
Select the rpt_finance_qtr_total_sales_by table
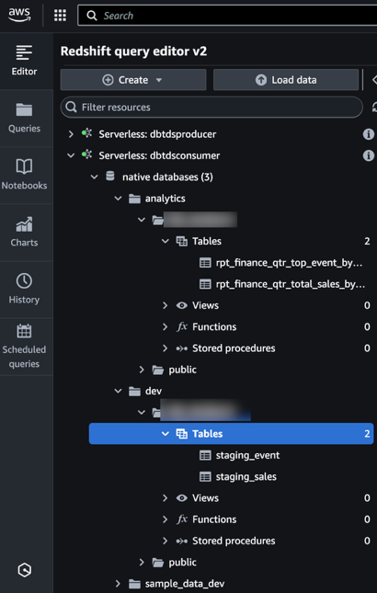pos(290,284)
